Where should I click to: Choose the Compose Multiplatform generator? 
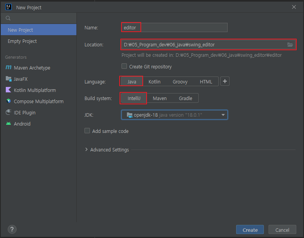[x=39, y=101]
